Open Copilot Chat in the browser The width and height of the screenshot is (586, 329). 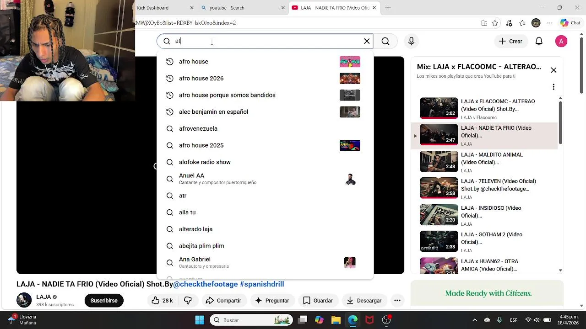pos(570,23)
